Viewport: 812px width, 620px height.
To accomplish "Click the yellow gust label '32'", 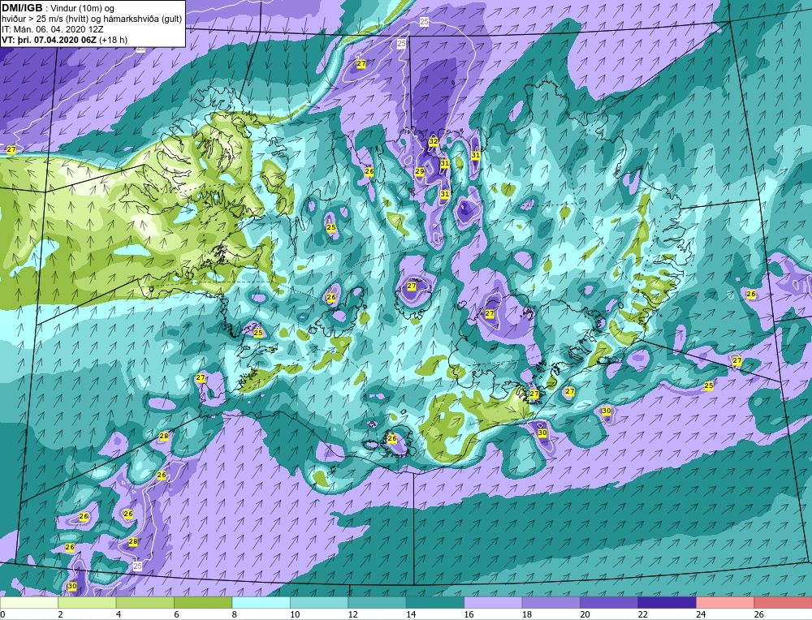I will click(434, 141).
